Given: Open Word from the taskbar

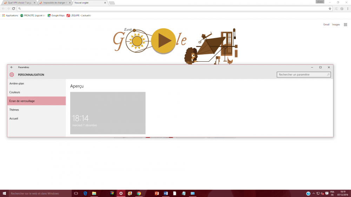Looking at the screenshot, I should tap(166, 194).
